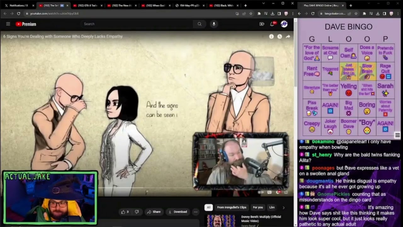Select the "For you" filter chip
This screenshot has width=403, height=227.
tap(258, 207)
